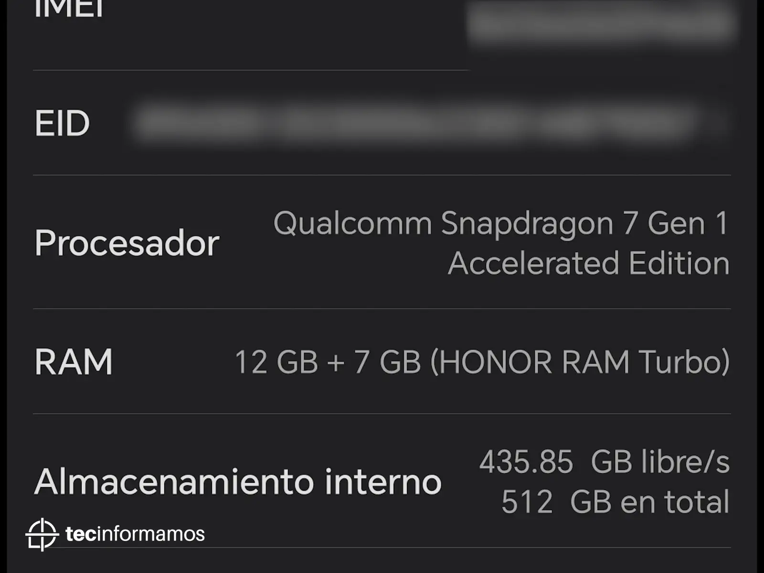
Task: Click the RAM label
Action: [x=74, y=362]
